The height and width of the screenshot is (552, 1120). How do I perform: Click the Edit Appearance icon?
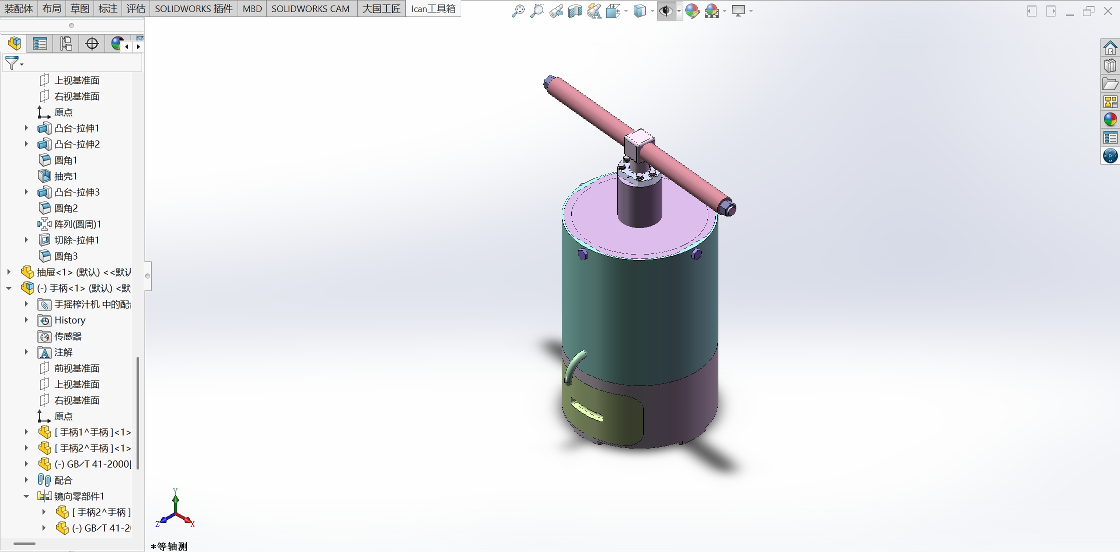click(x=692, y=11)
